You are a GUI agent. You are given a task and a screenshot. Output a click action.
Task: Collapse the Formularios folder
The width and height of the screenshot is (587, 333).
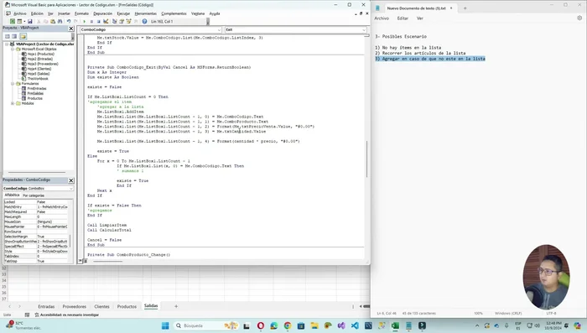pos(13,84)
